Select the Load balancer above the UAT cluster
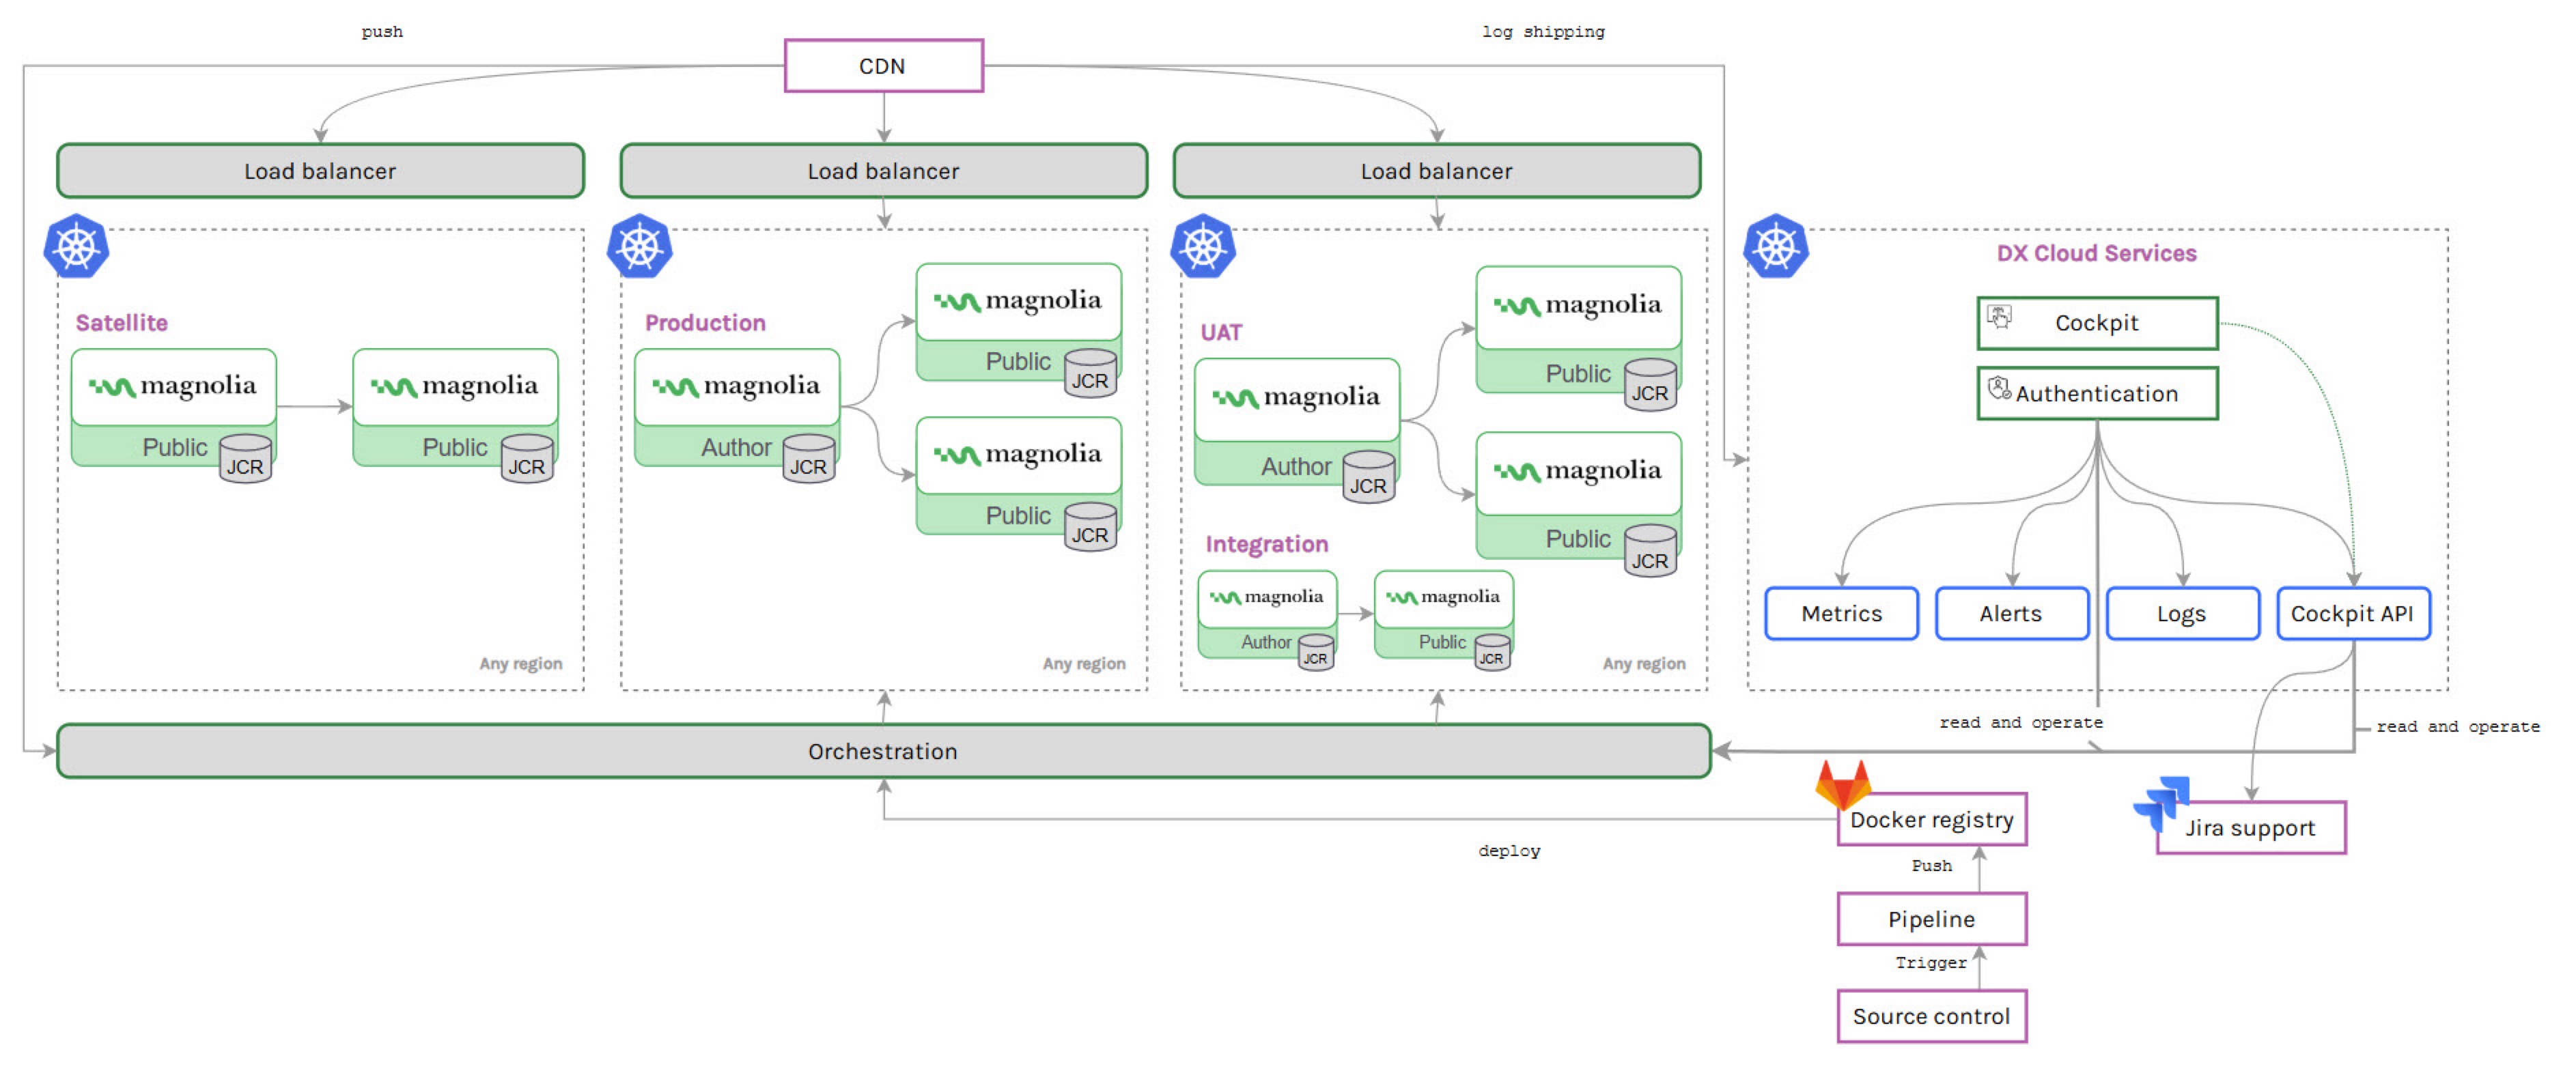This screenshot has width=2576, height=1069. pyautogui.click(x=1436, y=171)
